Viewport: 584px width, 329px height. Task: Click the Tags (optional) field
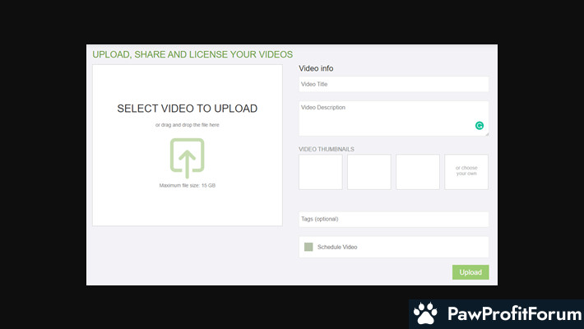point(393,219)
